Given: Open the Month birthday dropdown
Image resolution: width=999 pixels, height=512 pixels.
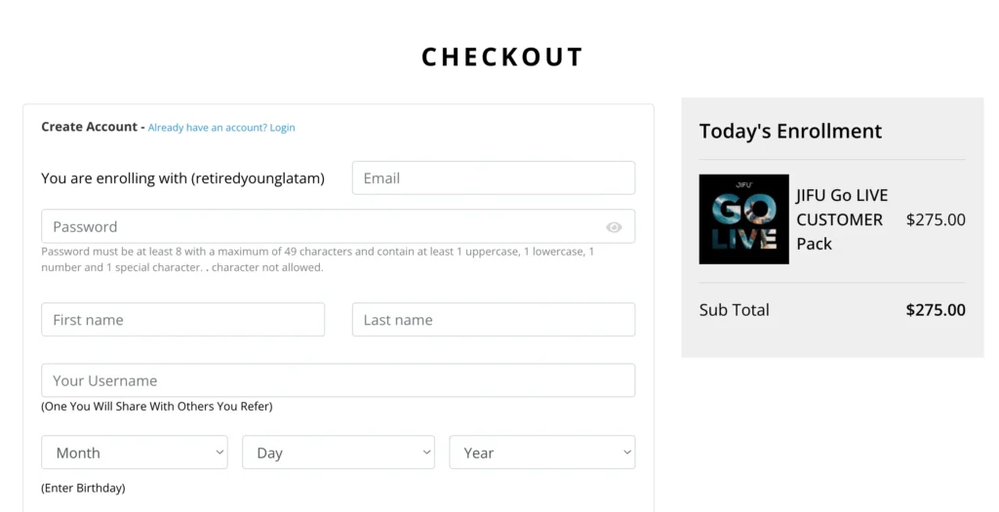Looking at the screenshot, I should tap(135, 453).
